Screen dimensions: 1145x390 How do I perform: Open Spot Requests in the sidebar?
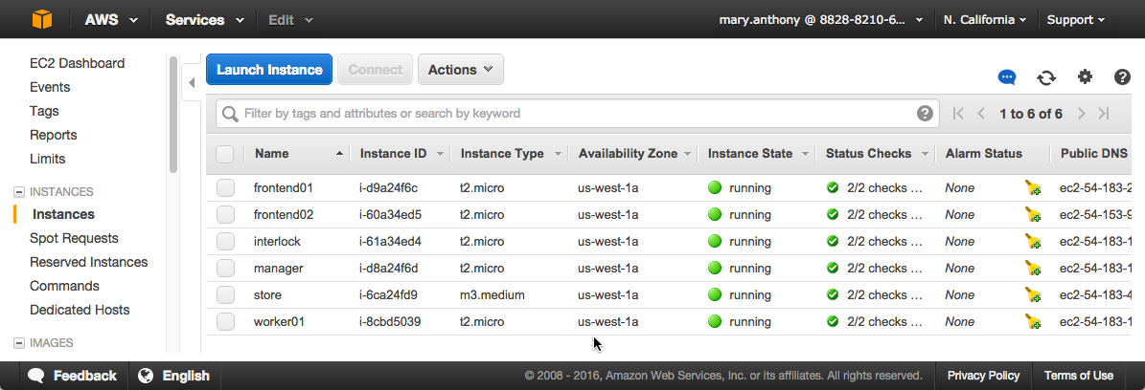pos(74,238)
